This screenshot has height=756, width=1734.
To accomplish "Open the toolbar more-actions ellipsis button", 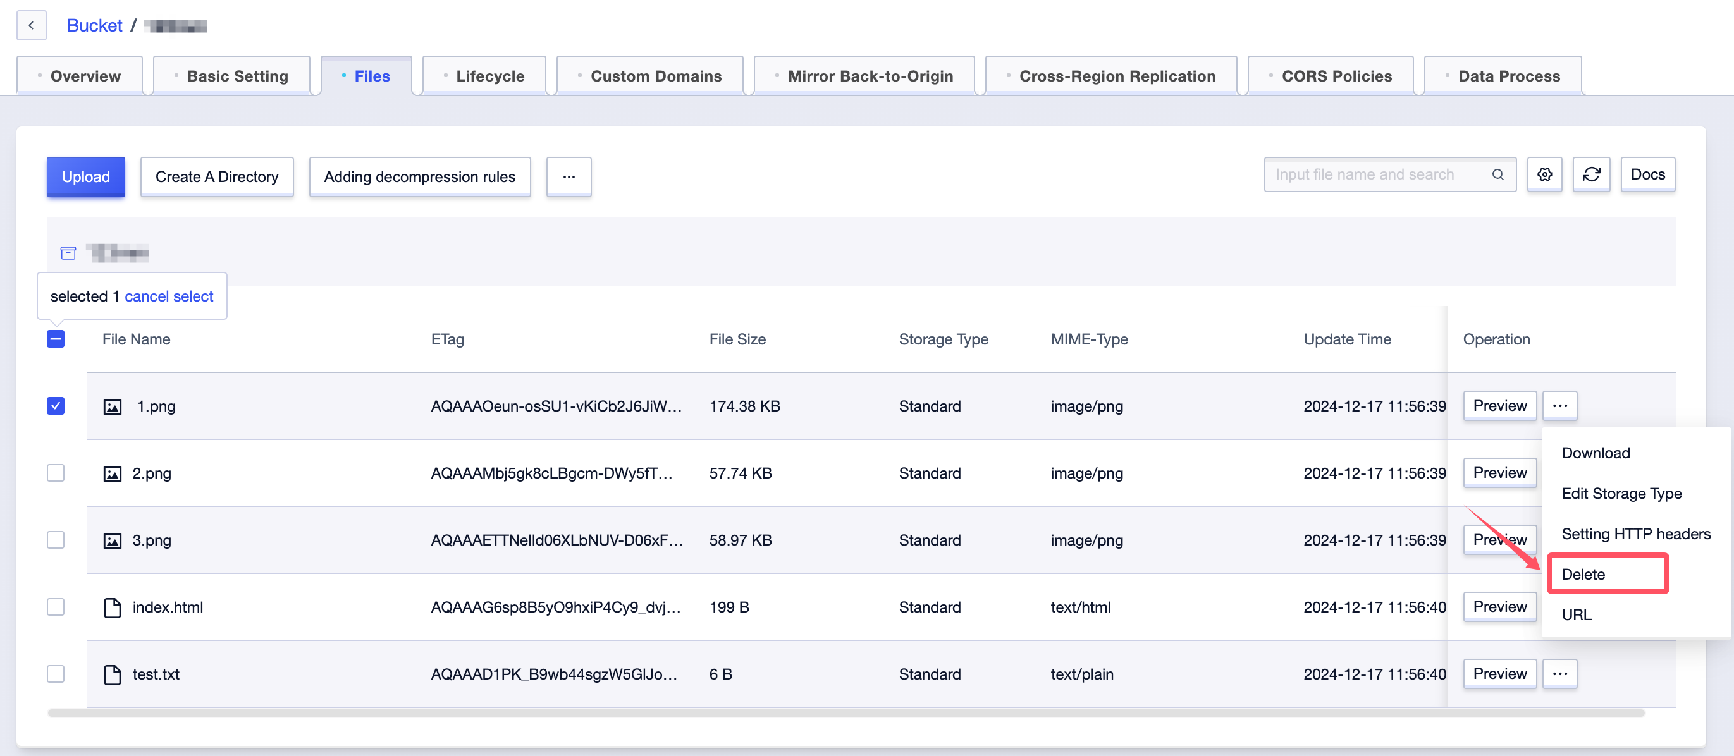I will click(x=569, y=177).
